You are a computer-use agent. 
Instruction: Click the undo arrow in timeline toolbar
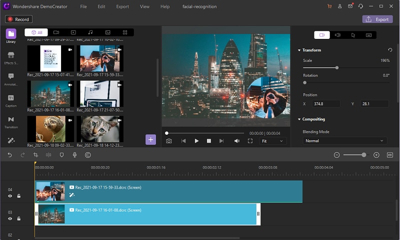tap(9, 155)
